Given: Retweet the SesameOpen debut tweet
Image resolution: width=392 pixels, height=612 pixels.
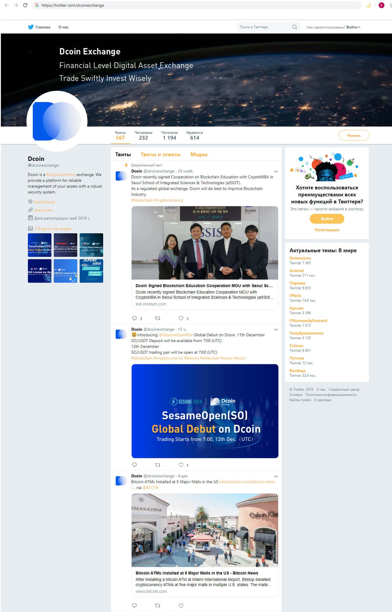Looking at the screenshot, I should [158, 465].
